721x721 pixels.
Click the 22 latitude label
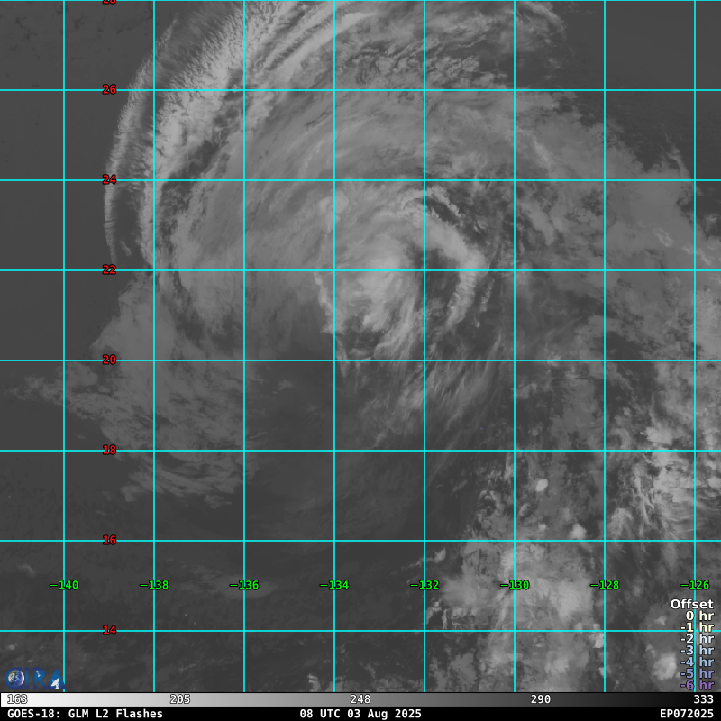coord(109,269)
